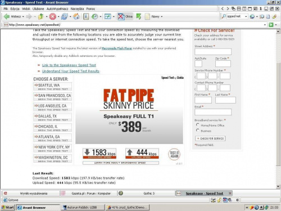Image resolution: width=281 pixels, height=211 pixels.
Task: Click the Nowy new tab icon
Action: click(147, 16)
